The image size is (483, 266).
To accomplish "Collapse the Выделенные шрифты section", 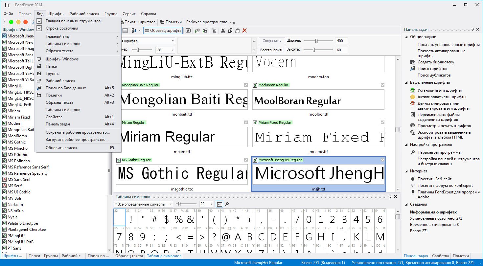I will [406, 82].
